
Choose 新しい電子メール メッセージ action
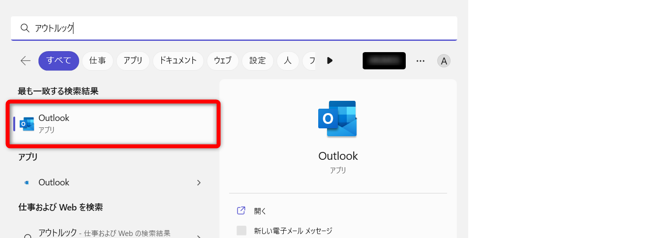(x=293, y=230)
